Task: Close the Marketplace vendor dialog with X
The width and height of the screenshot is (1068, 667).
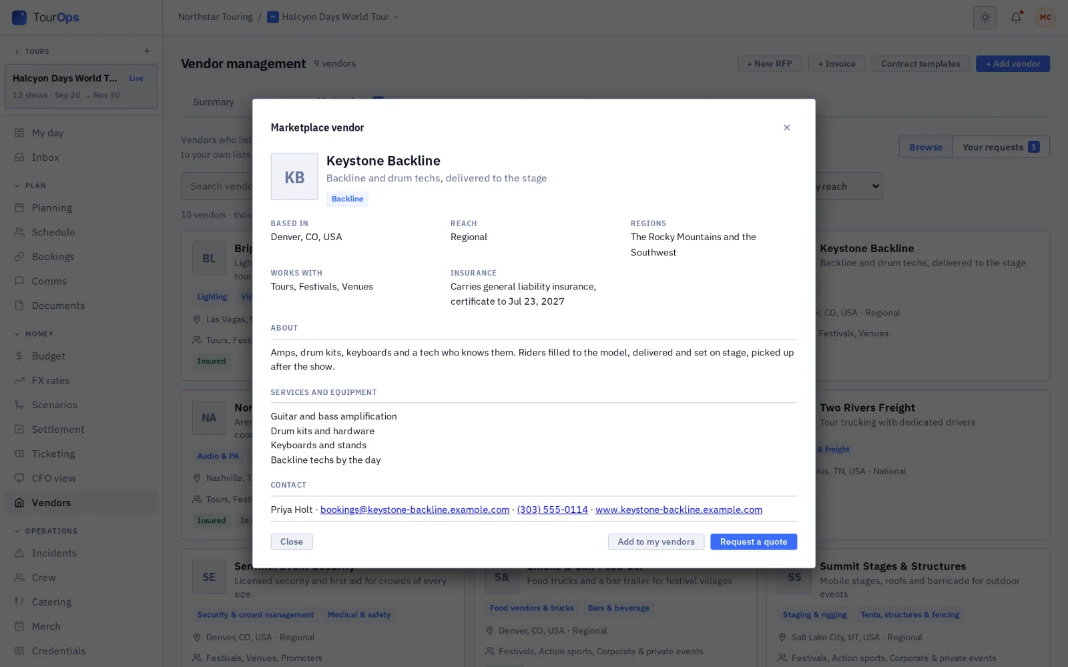Action: tap(786, 127)
